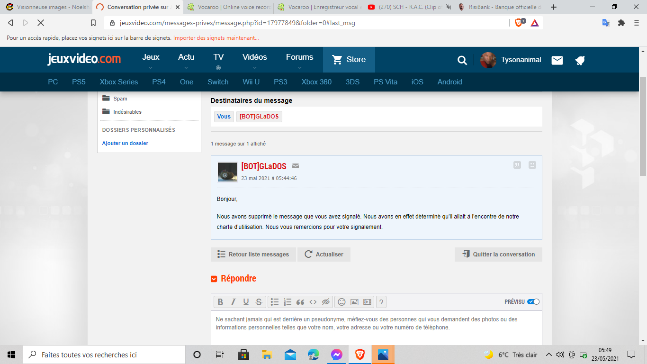Image resolution: width=647 pixels, height=364 pixels.
Task: Insert a bulleted list in the reply
Action: tap(275, 302)
